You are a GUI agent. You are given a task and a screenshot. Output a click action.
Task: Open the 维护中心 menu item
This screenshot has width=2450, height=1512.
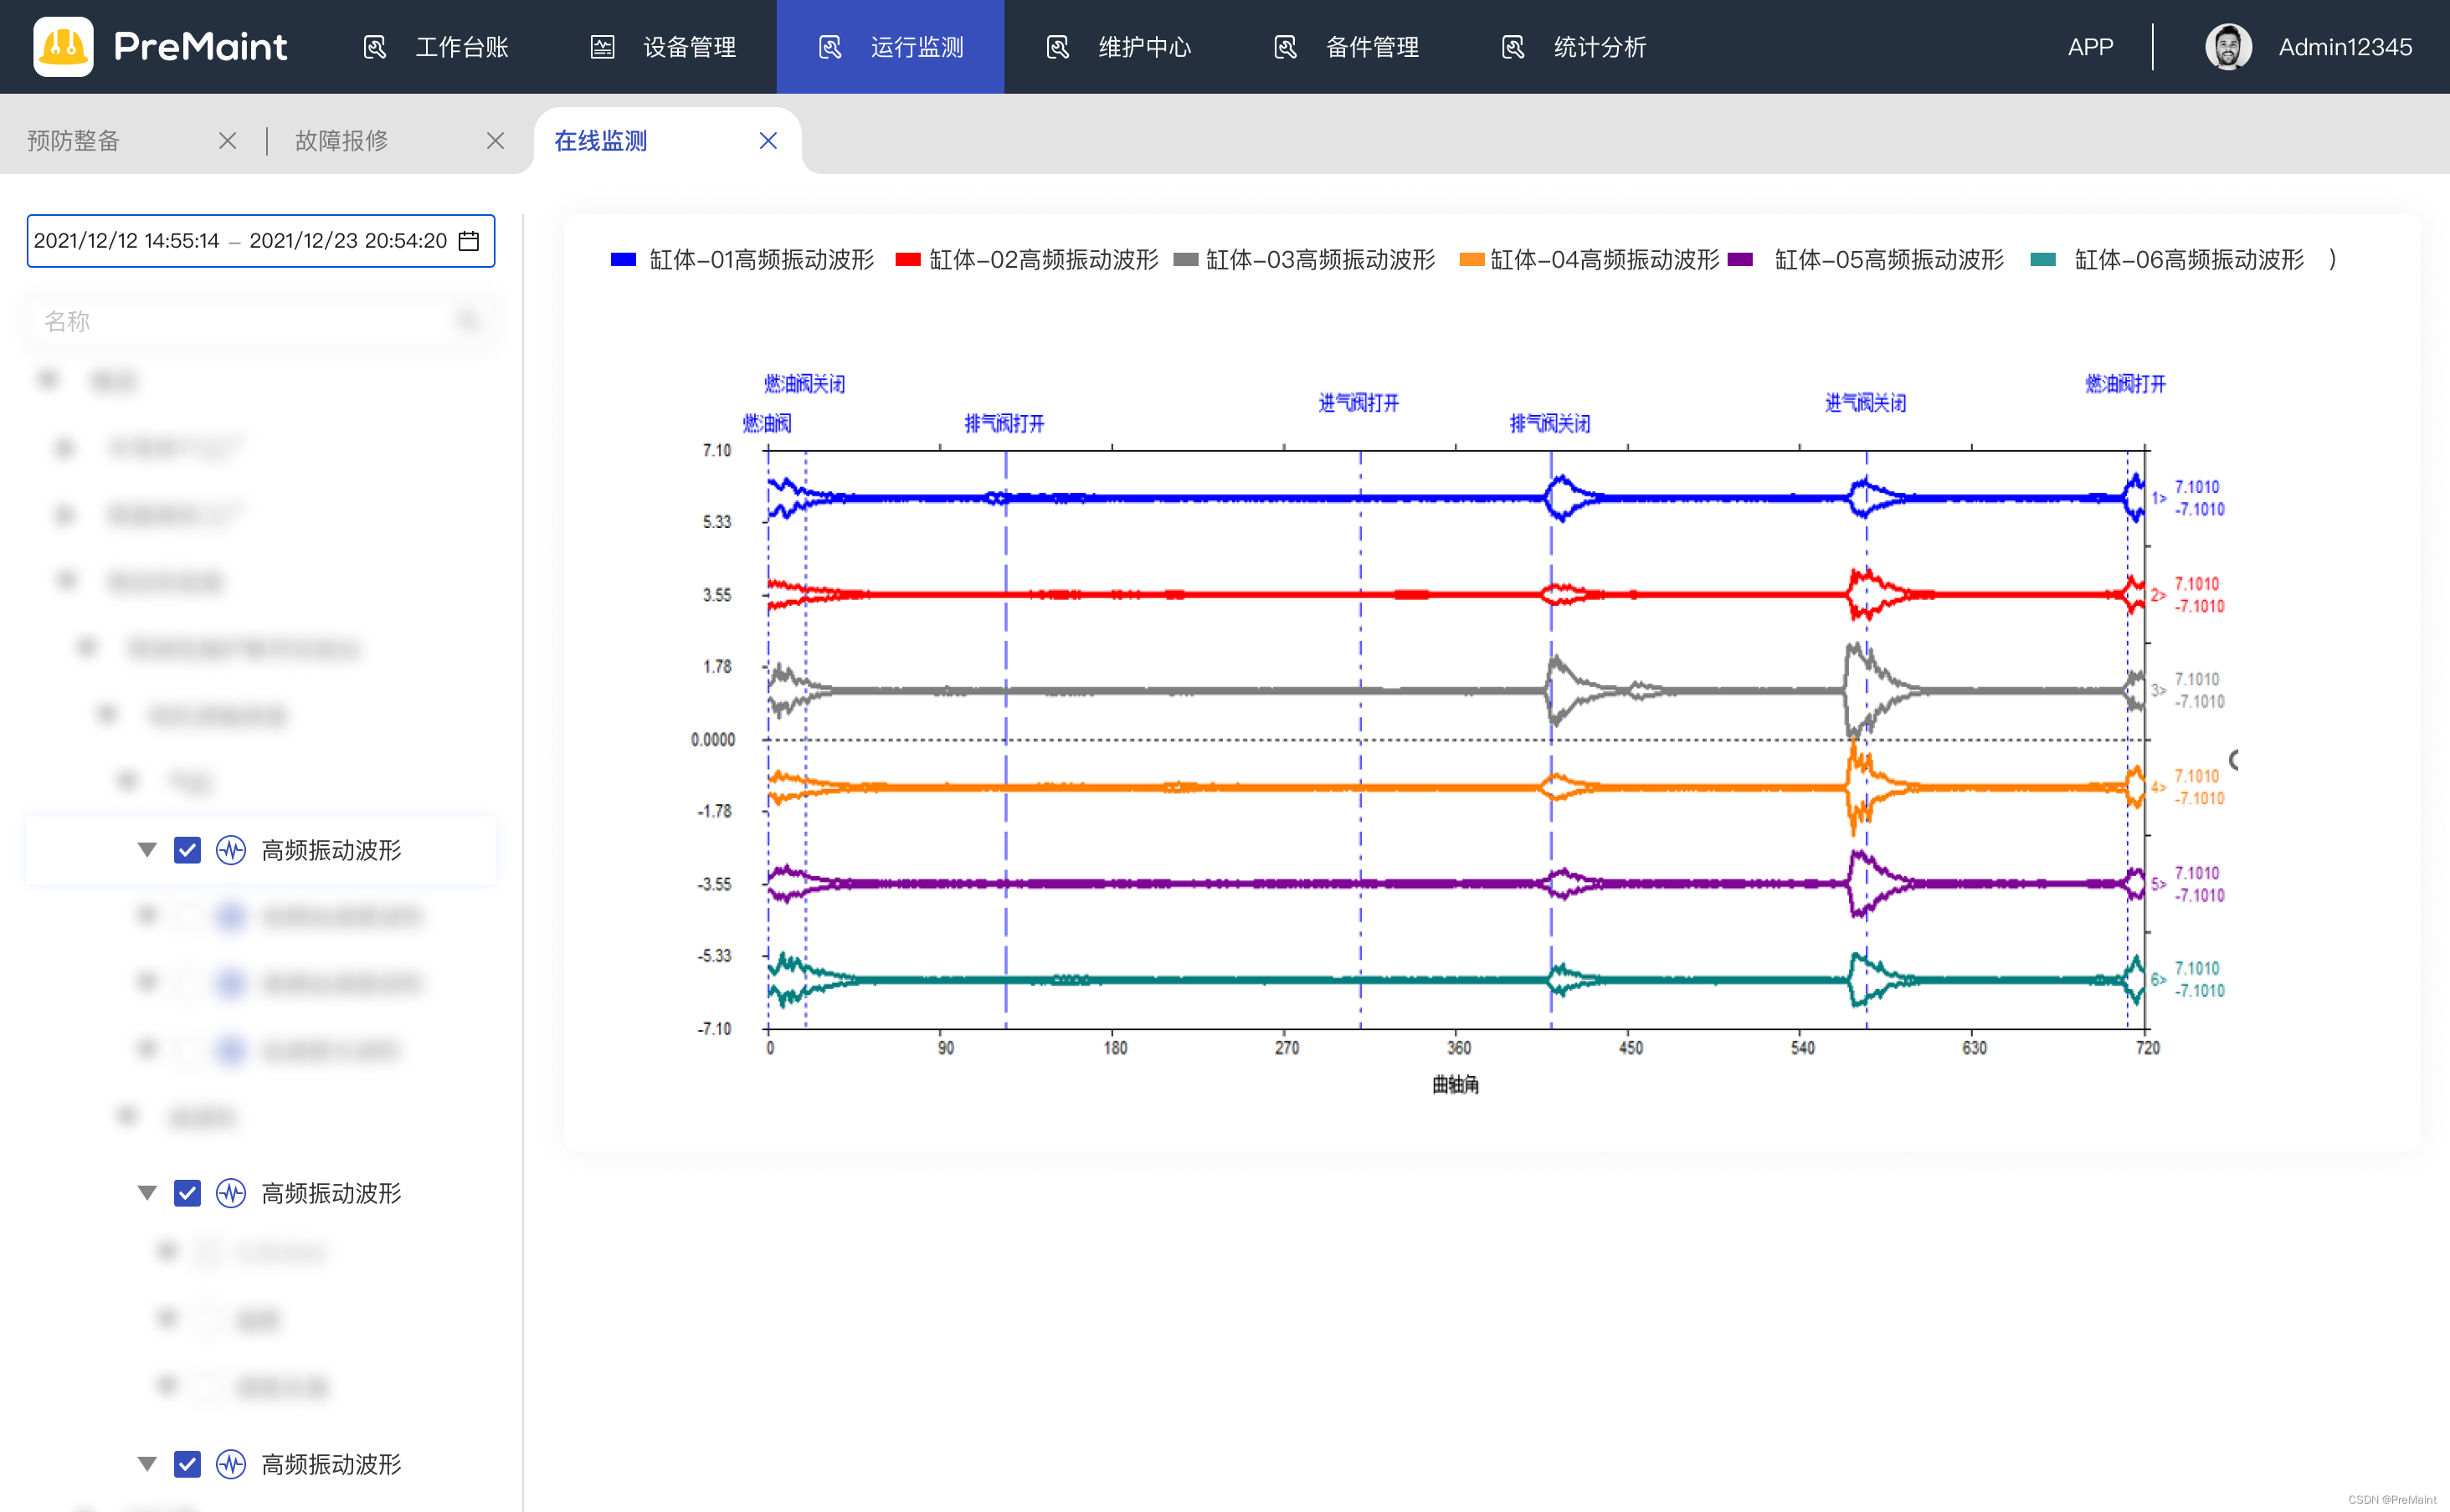[1144, 46]
